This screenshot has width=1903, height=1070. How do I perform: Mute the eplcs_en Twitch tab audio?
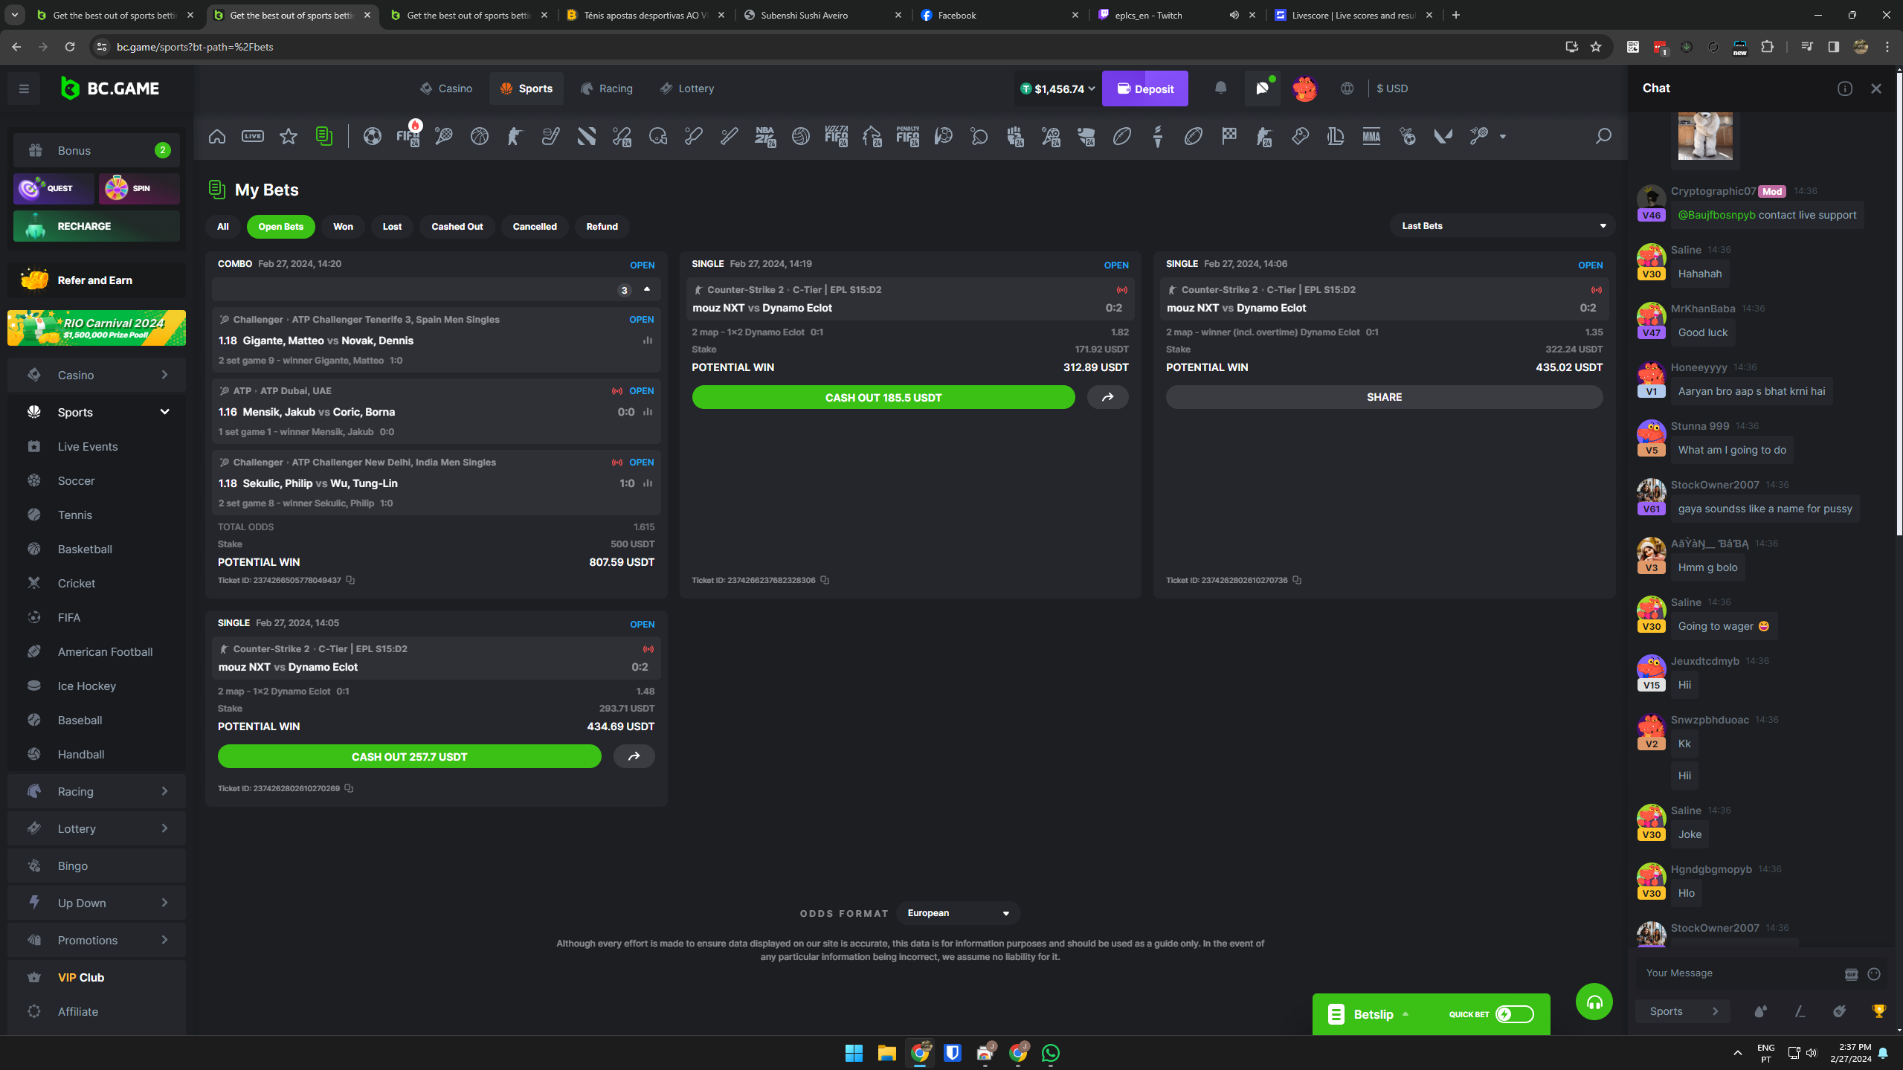[1234, 15]
